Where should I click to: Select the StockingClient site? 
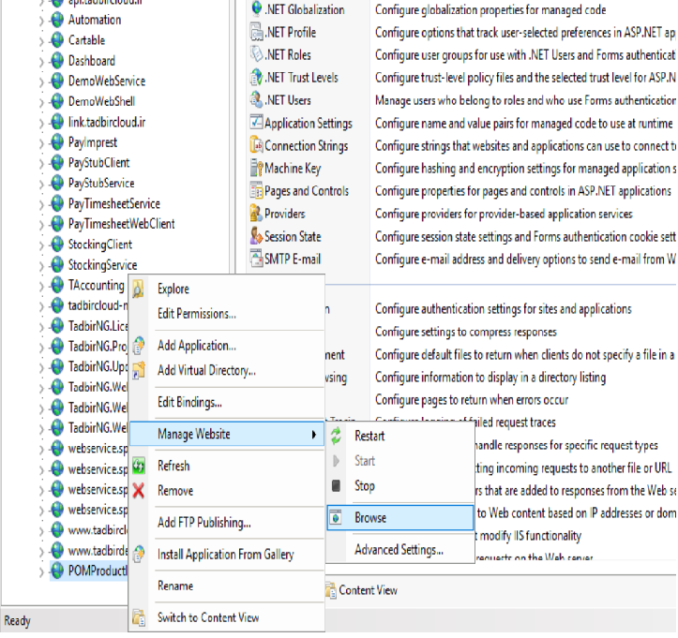click(x=100, y=245)
